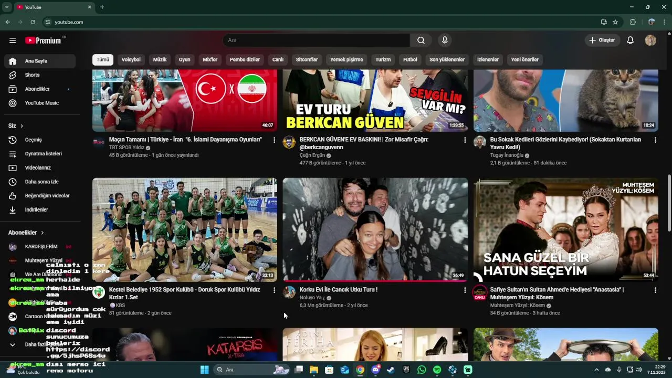This screenshot has width=672, height=378.
Task: Select the Yemek pişirme chip
Action: tap(346, 59)
